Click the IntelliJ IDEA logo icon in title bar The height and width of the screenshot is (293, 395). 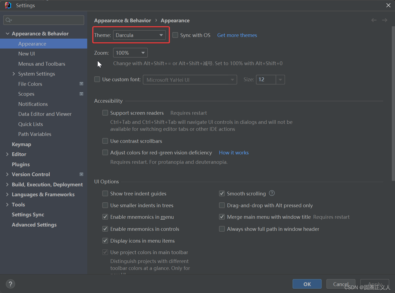(8, 5)
